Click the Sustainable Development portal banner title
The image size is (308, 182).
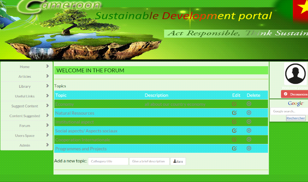click(x=184, y=16)
